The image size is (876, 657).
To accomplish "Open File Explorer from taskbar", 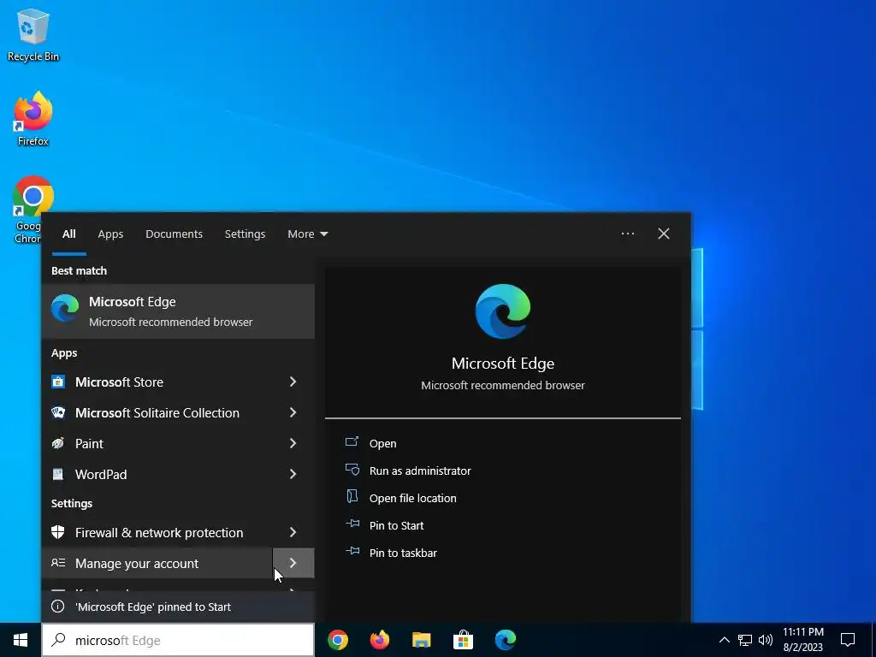I will 421,640.
